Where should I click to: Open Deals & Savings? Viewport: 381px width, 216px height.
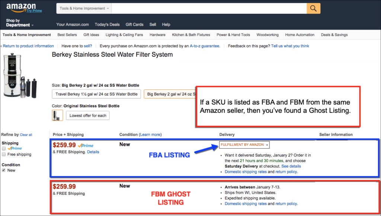[334, 35]
